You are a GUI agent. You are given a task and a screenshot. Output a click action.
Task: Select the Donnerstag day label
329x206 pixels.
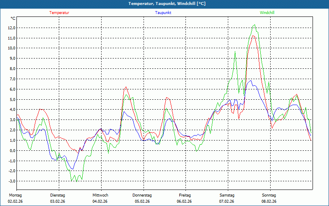pos(142,195)
